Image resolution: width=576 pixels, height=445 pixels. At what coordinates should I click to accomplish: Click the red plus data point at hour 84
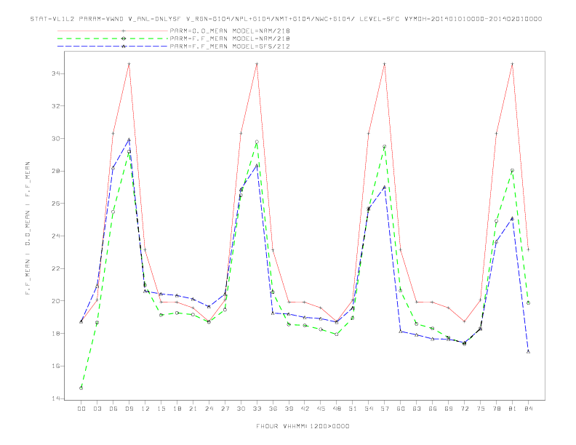point(528,249)
